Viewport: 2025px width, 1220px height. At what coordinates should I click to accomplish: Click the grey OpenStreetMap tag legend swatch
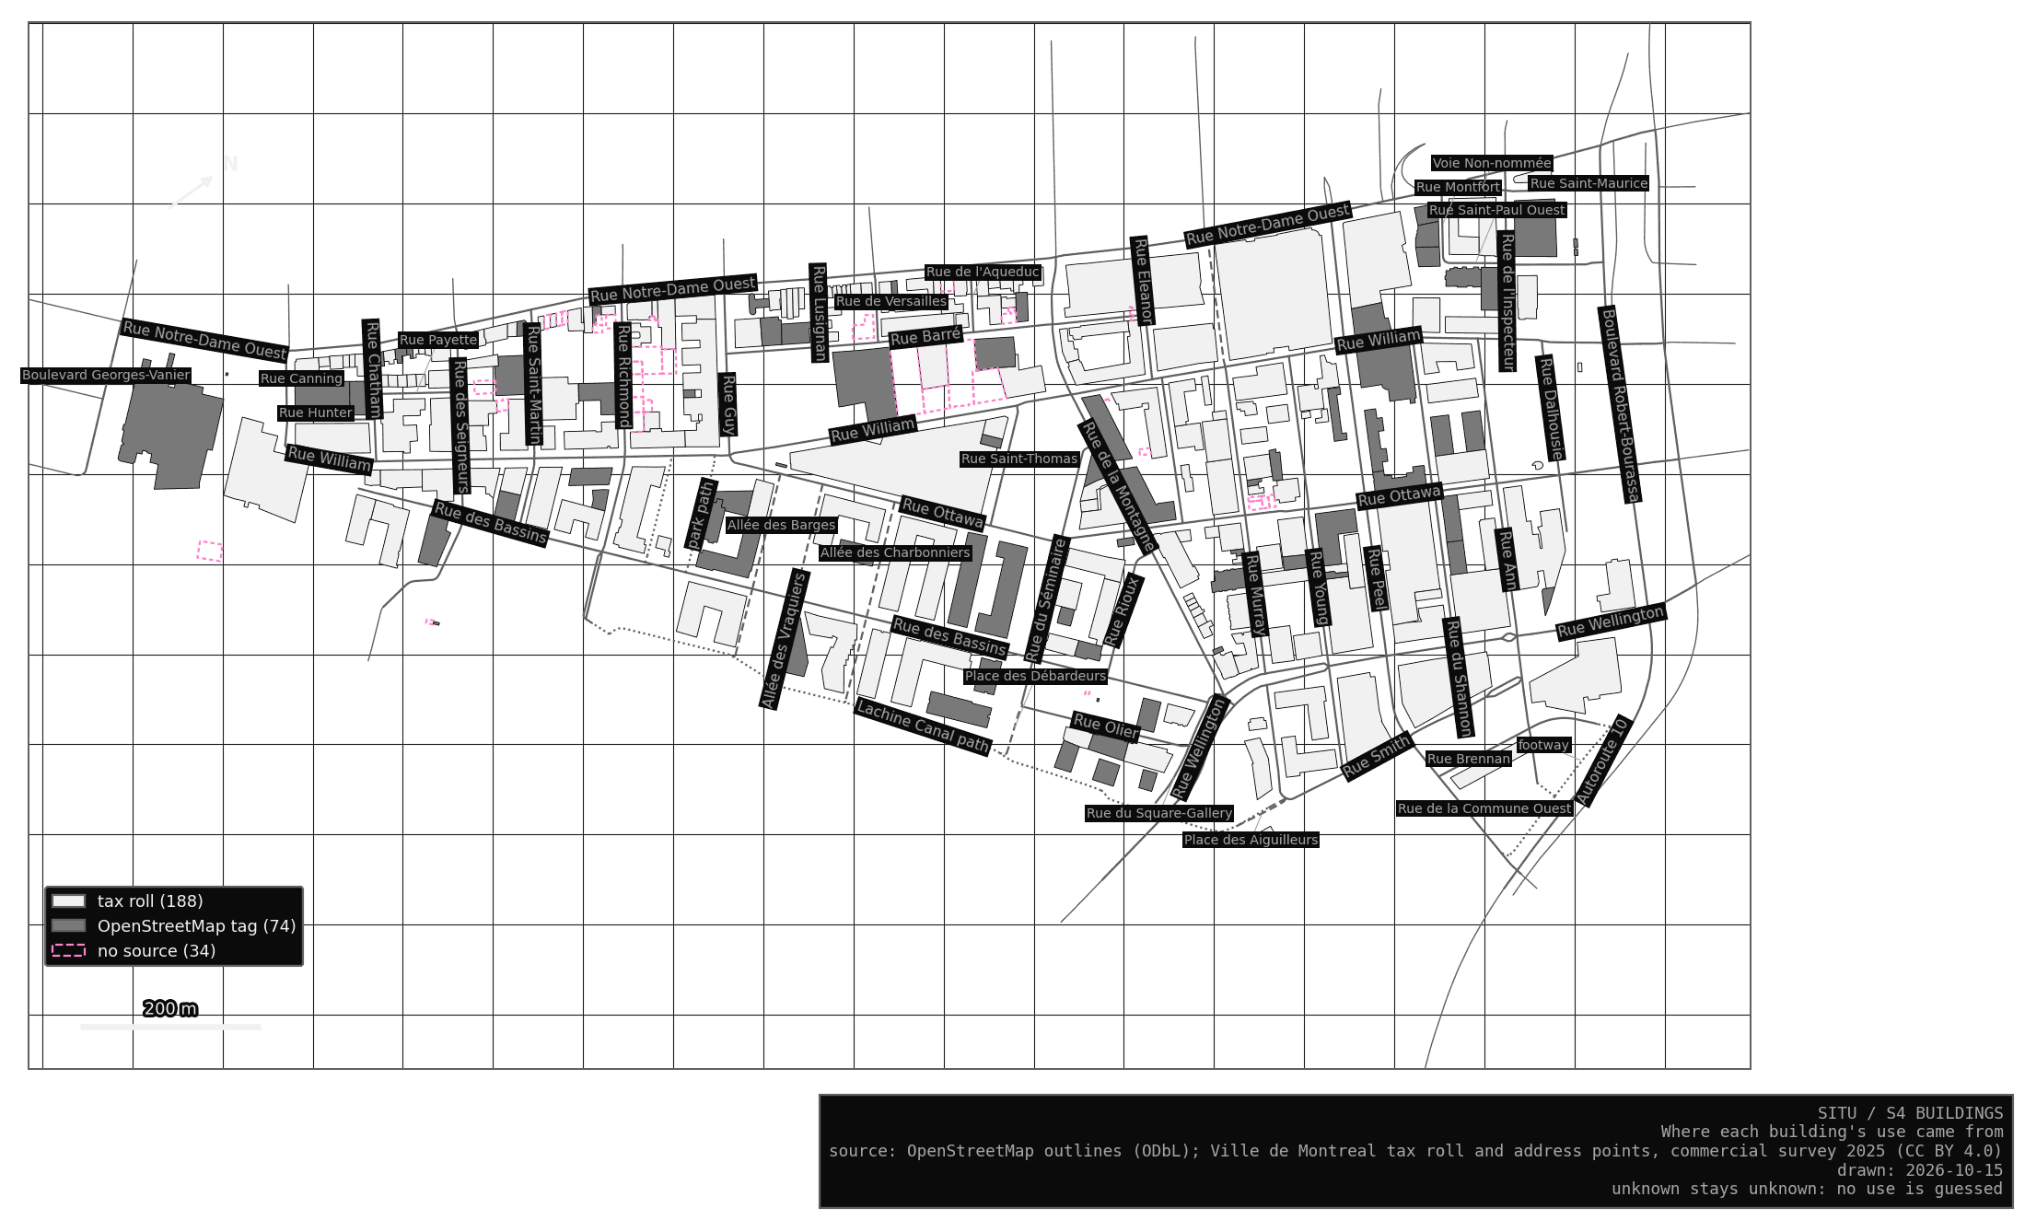69,925
